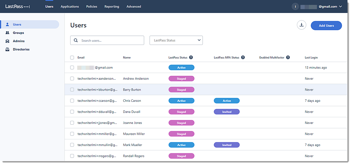The width and height of the screenshot is (351, 165).
Task: Check the box for the first @gmail.com user
Action: [x=72, y=67]
